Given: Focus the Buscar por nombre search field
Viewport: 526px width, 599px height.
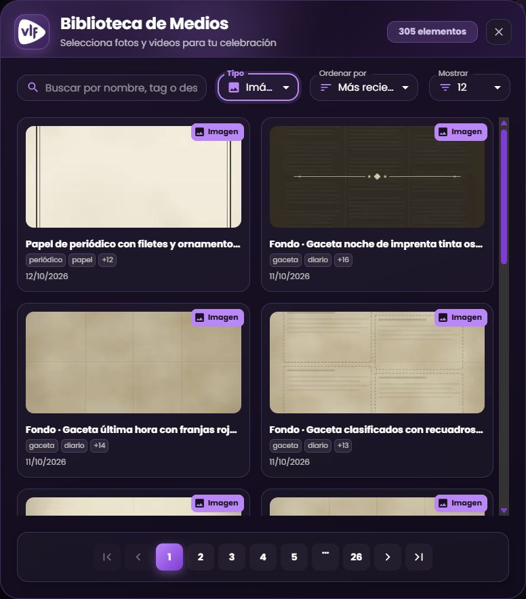Looking at the screenshot, I should (x=112, y=88).
